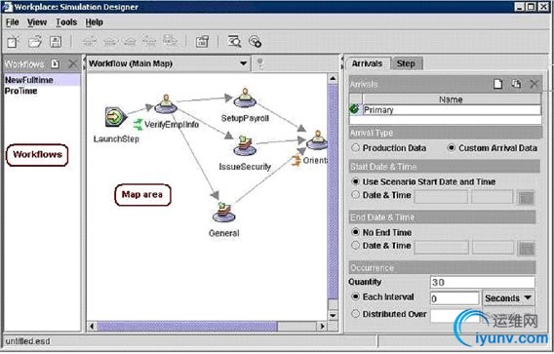Click the map horizontal scrollbar left arrow

click(x=93, y=326)
